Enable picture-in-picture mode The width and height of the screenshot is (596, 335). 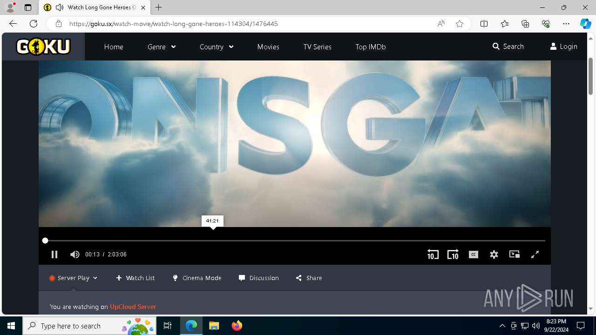point(515,255)
